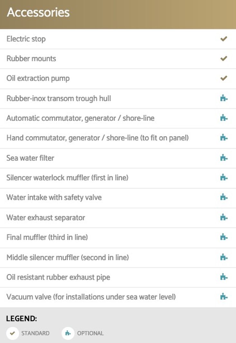Click the OPTIONAL legend puzzle circle
Image resolution: width=236 pixels, height=343 pixels.
tap(68, 333)
